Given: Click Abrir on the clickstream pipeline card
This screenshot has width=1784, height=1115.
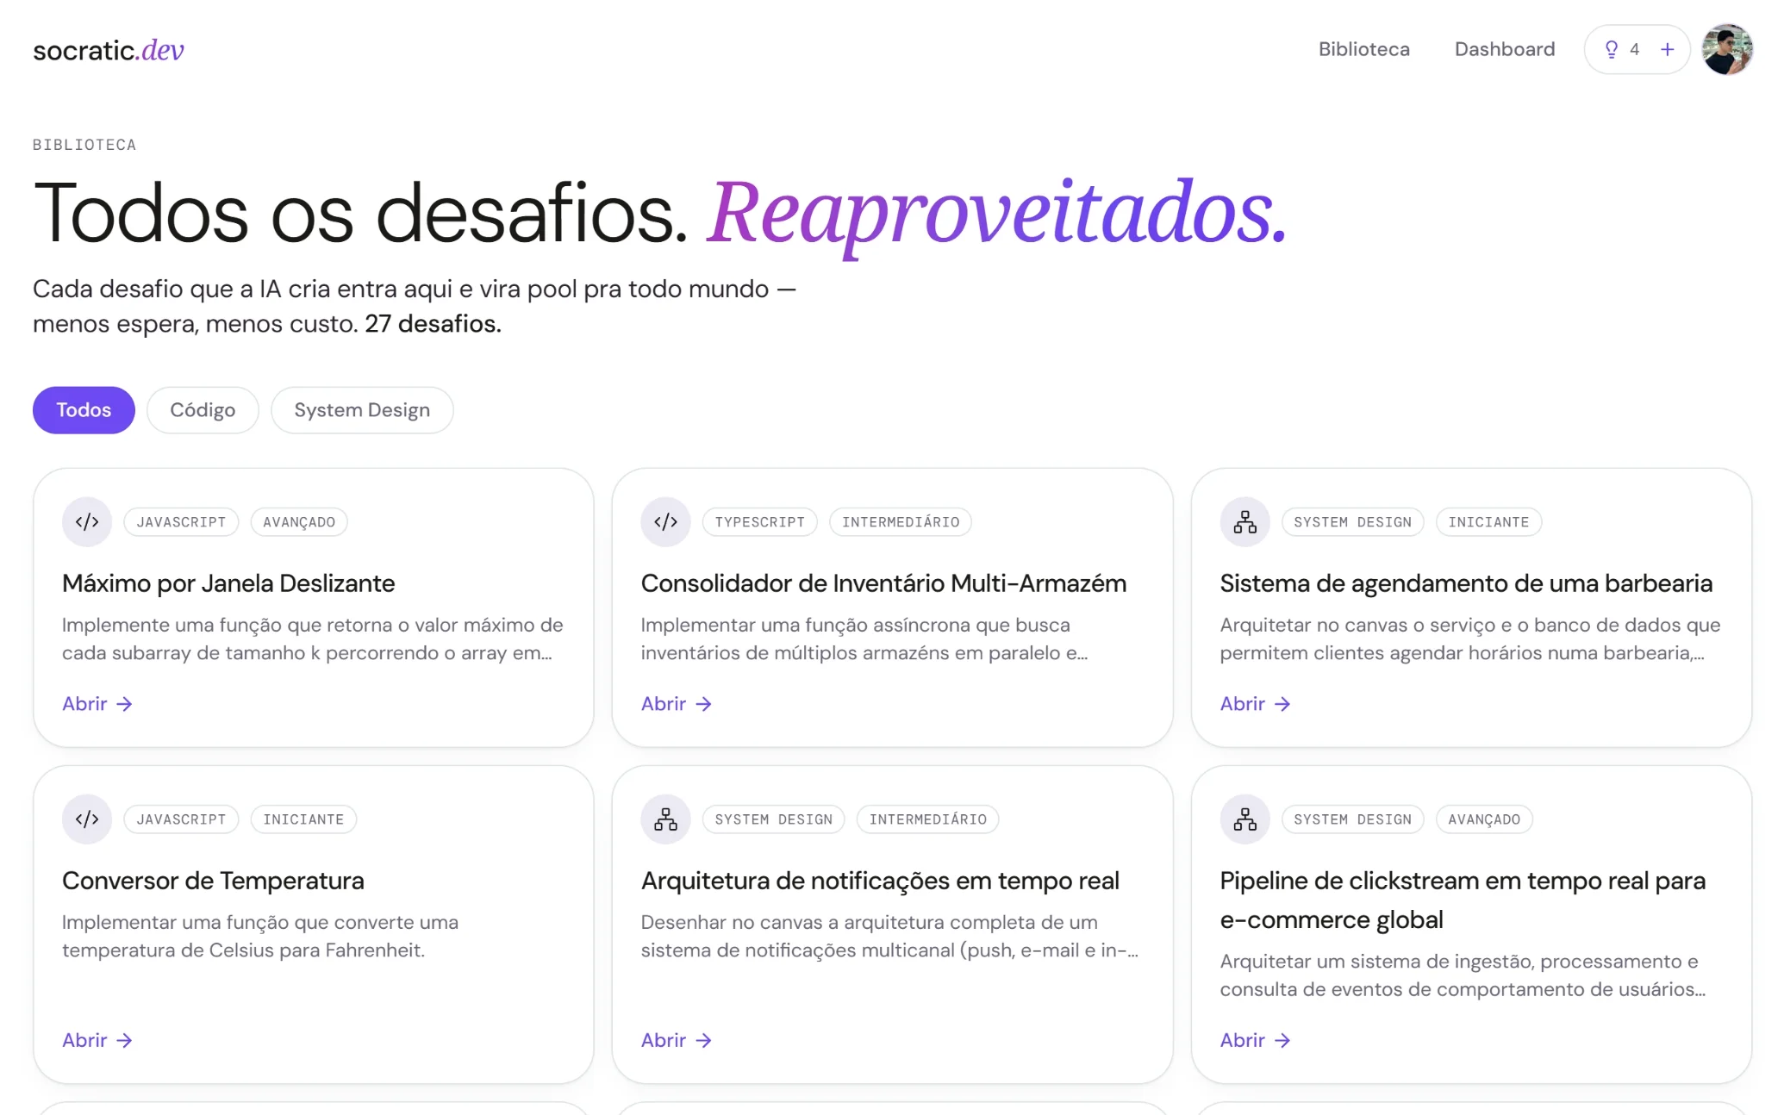Looking at the screenshot, I should [1256, 1040].
